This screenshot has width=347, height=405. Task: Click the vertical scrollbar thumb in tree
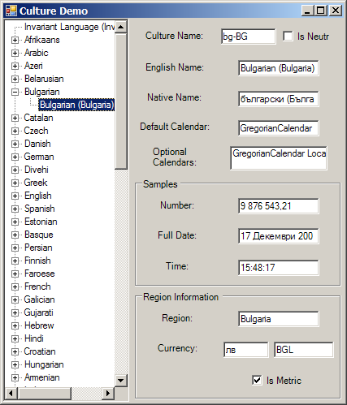click(x=121, y=101)
